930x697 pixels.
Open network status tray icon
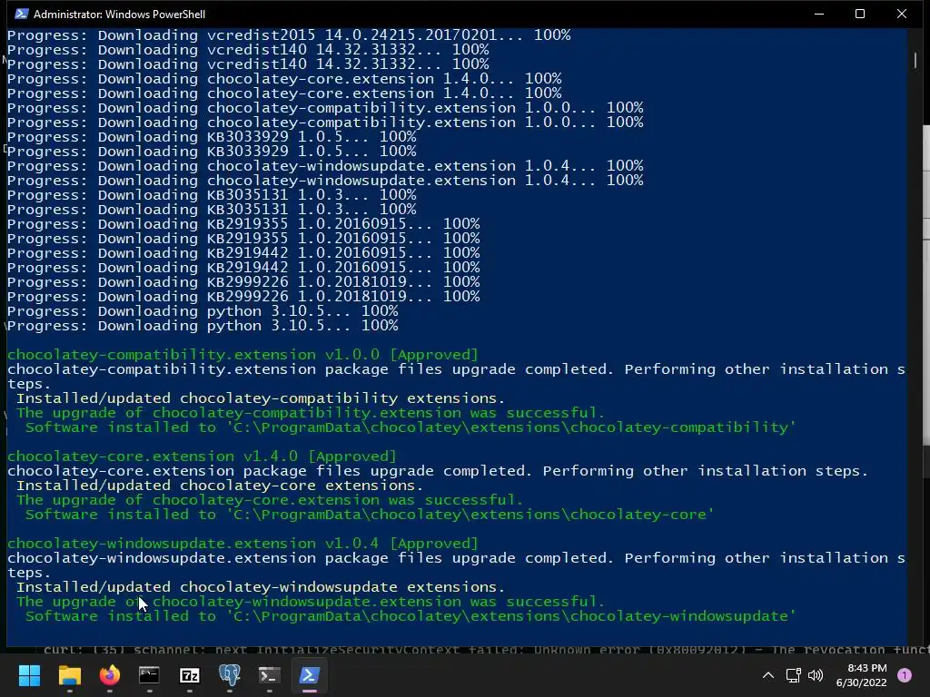(793, 675)
